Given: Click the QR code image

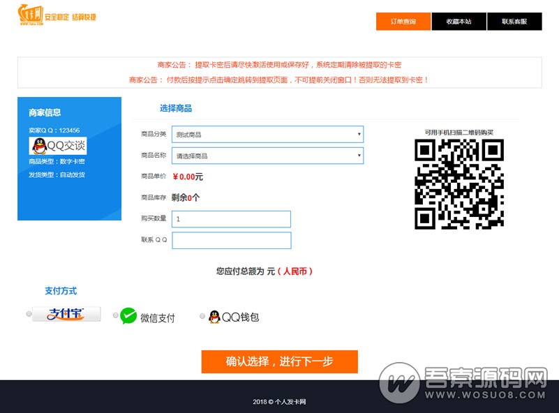Looking at the screenshot, I should (x=459, y=184).
